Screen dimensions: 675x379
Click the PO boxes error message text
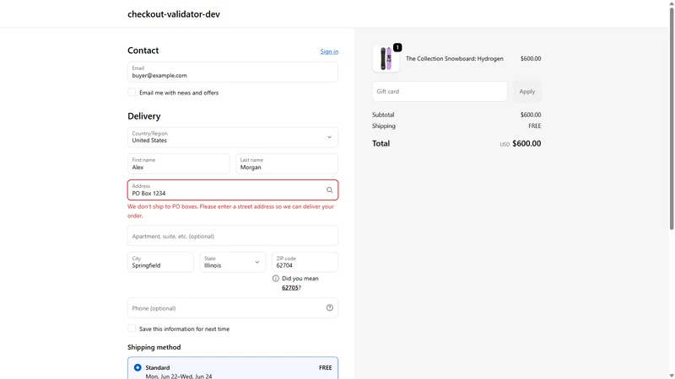pos(230,211)
